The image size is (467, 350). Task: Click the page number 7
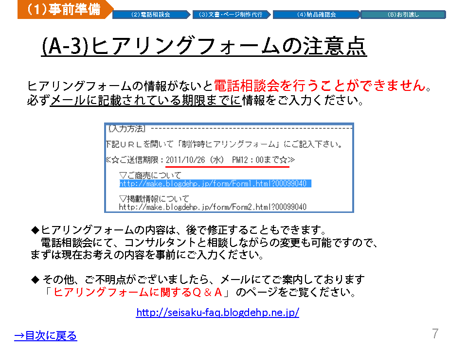tap(435, 334)
